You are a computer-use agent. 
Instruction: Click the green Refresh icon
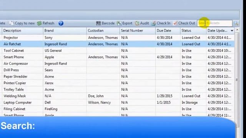tap(39, 23)
